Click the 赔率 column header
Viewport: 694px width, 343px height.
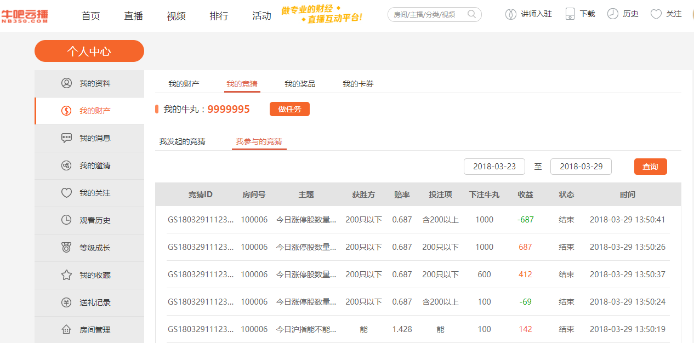tap(402, 195)
